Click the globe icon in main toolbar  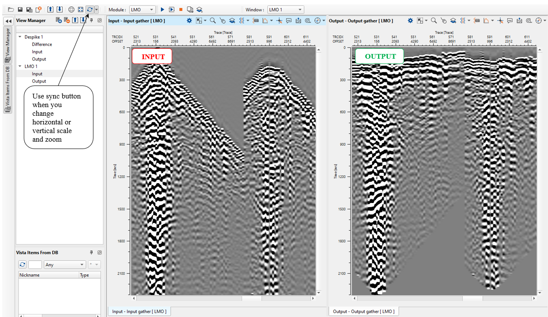tap(72, 10)
